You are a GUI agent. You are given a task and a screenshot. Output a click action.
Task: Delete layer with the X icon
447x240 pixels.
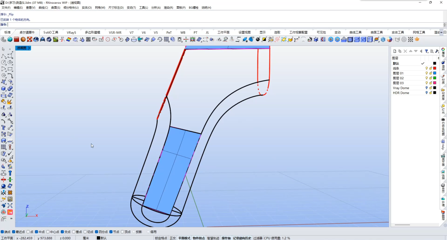pyautogui.click(x=405, y=51)
